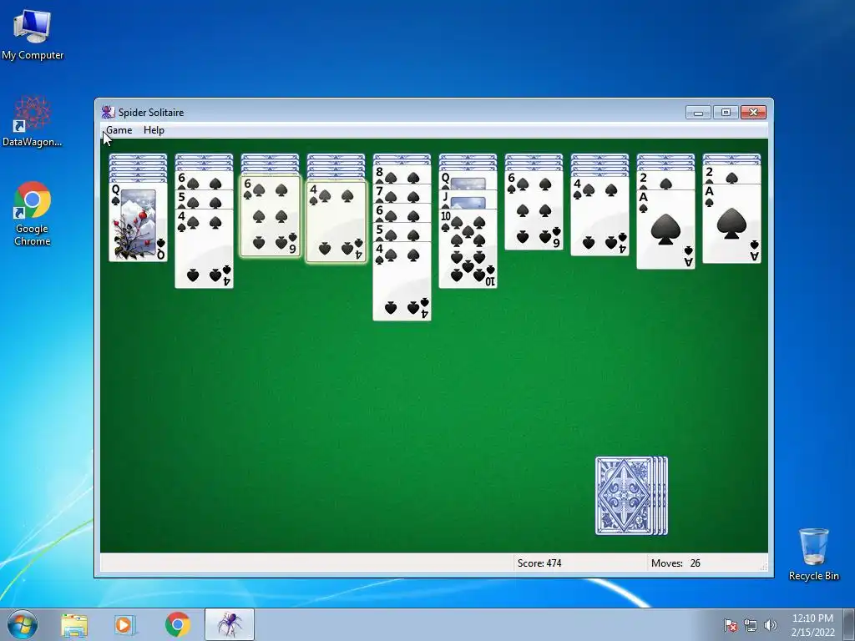Image resolution: width=855 pixels, height=641 pixels.
Task: Deal new cards from the stock pile
Action: [631, 496]
